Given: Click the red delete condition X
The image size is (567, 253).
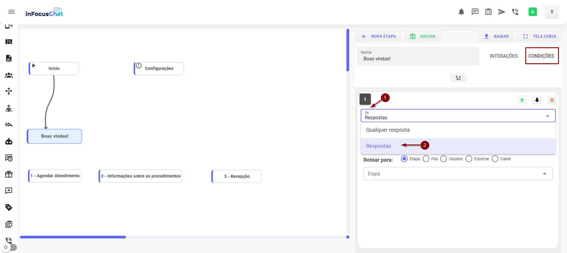Looking at the screenshot, I should click(x=552, y=100).
